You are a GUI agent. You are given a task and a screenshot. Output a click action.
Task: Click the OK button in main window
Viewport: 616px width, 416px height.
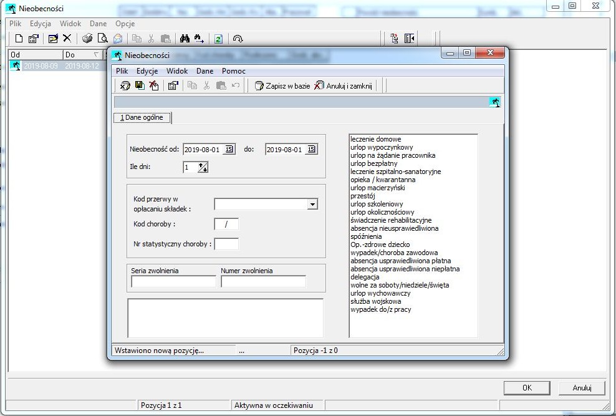tap(527, 388)
